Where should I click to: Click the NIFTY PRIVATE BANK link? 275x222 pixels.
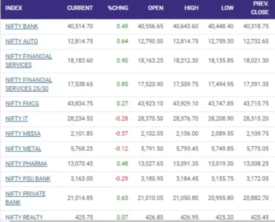point(26,198)
